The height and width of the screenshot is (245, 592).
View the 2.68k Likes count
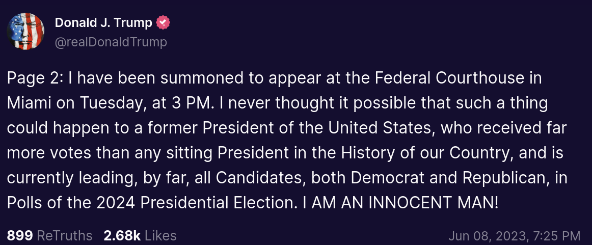coord(122,235)
